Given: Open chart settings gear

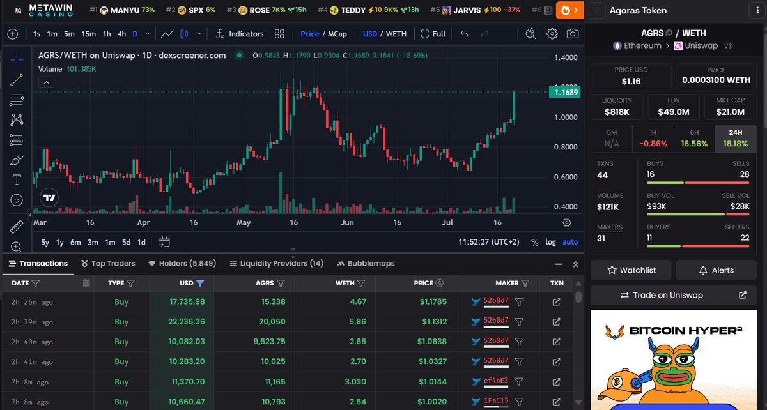Looking at the screenshot, I should [x=552, y=34].
